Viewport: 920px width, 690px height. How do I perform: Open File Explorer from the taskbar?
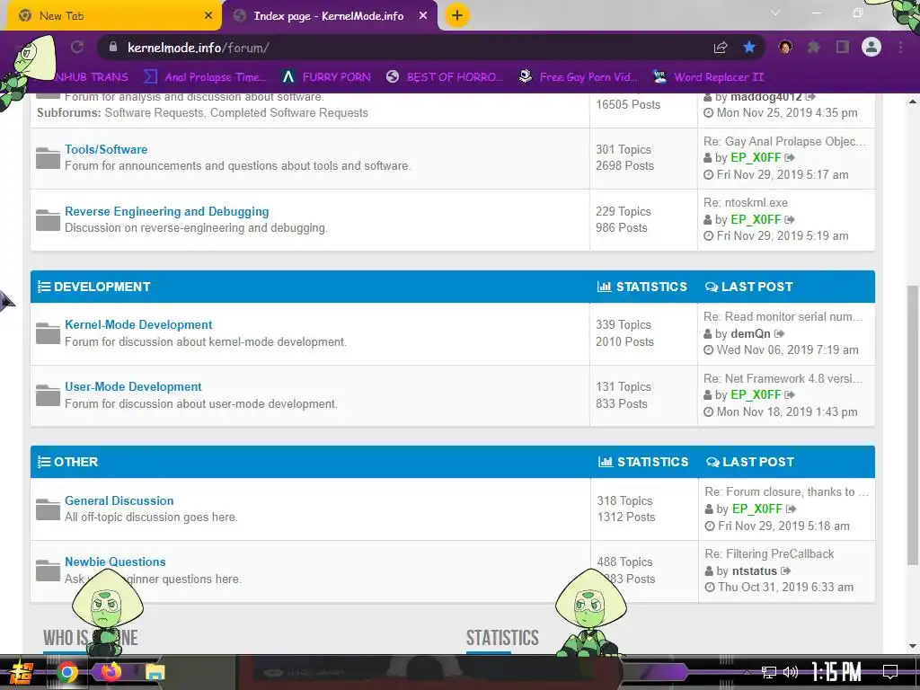pyautogui.click(x=155, y=672)
